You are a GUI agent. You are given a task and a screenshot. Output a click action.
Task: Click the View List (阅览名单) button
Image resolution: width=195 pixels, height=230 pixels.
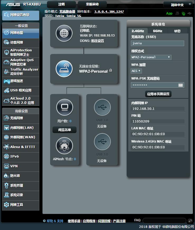(x=64, y=130)
